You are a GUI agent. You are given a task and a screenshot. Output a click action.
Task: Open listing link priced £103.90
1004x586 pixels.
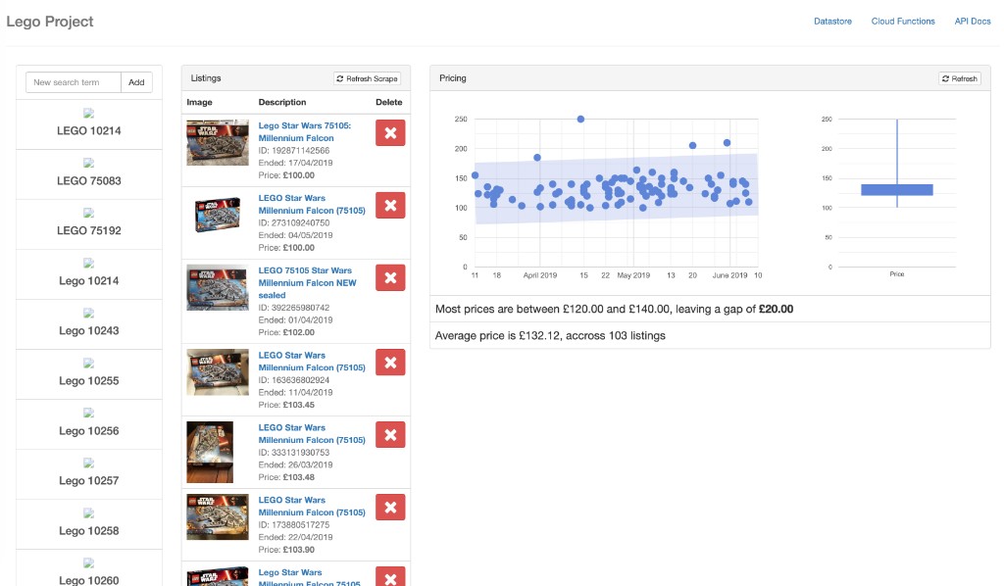312,506
